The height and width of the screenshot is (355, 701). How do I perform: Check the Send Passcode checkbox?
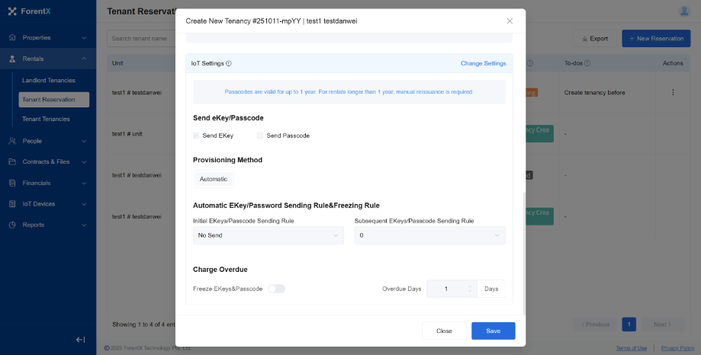[x=261, y=136]
